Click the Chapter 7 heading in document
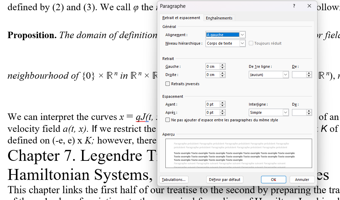This screenshot has width=340, height=200. pyautogui.click(x=82, y=156)
